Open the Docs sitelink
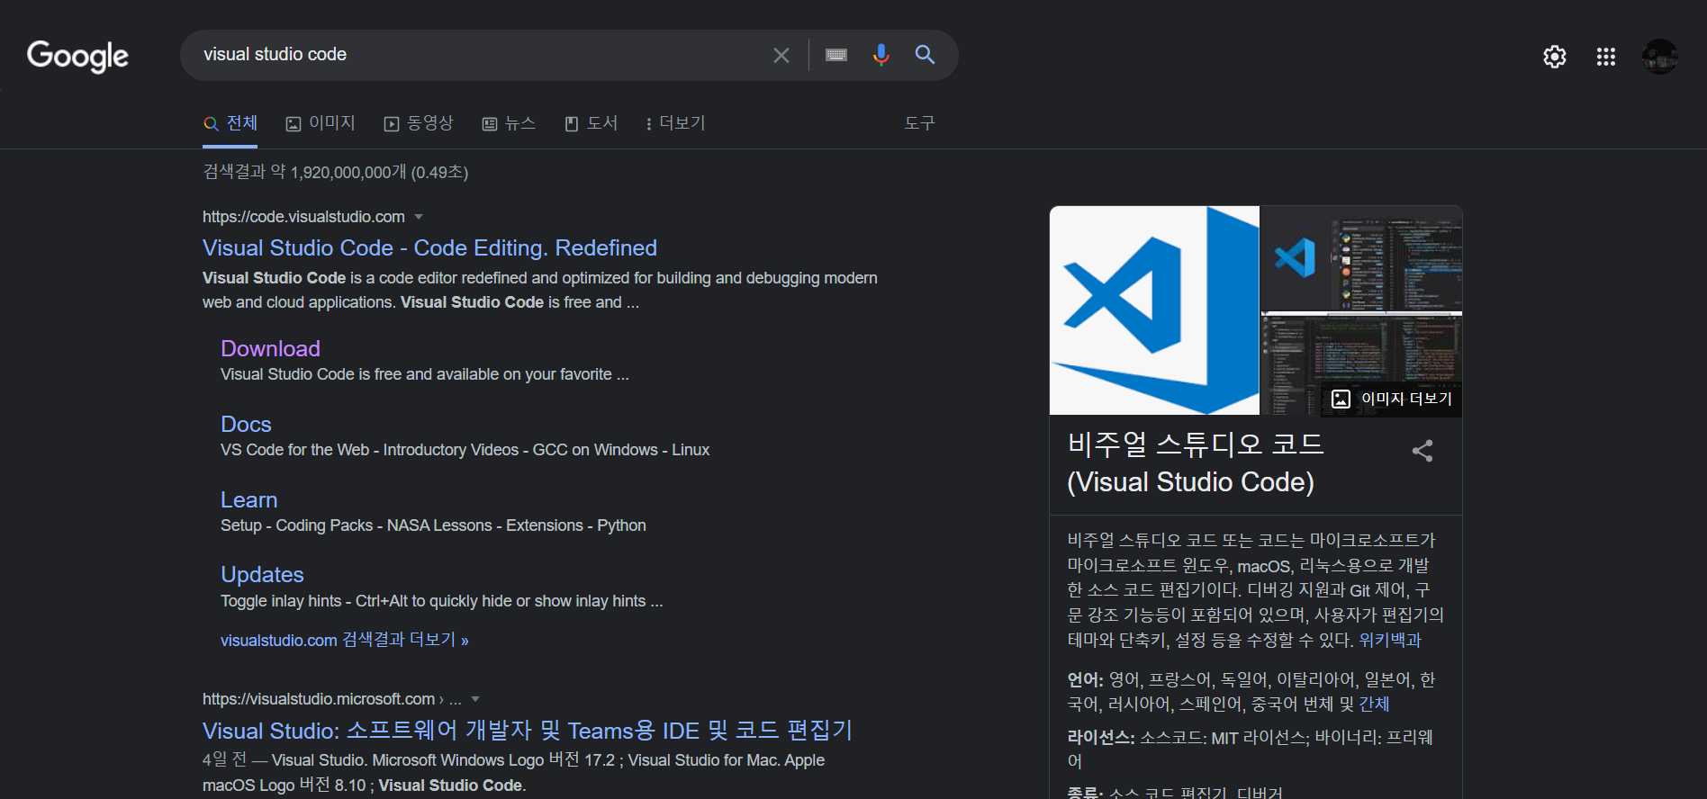Viewport: 1707px width, 799px height. point(246,424)
